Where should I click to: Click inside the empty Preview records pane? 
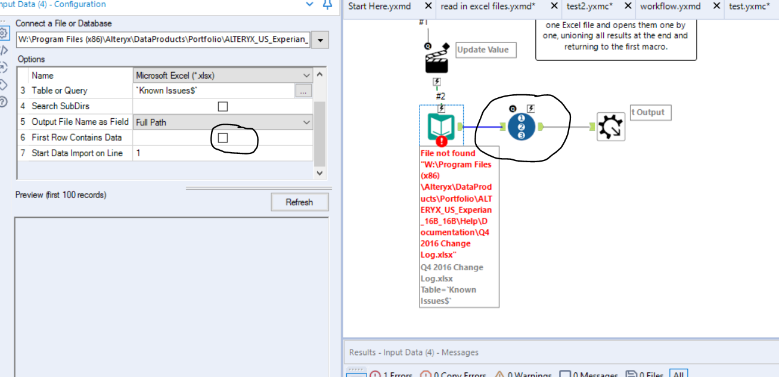(172, 297)
